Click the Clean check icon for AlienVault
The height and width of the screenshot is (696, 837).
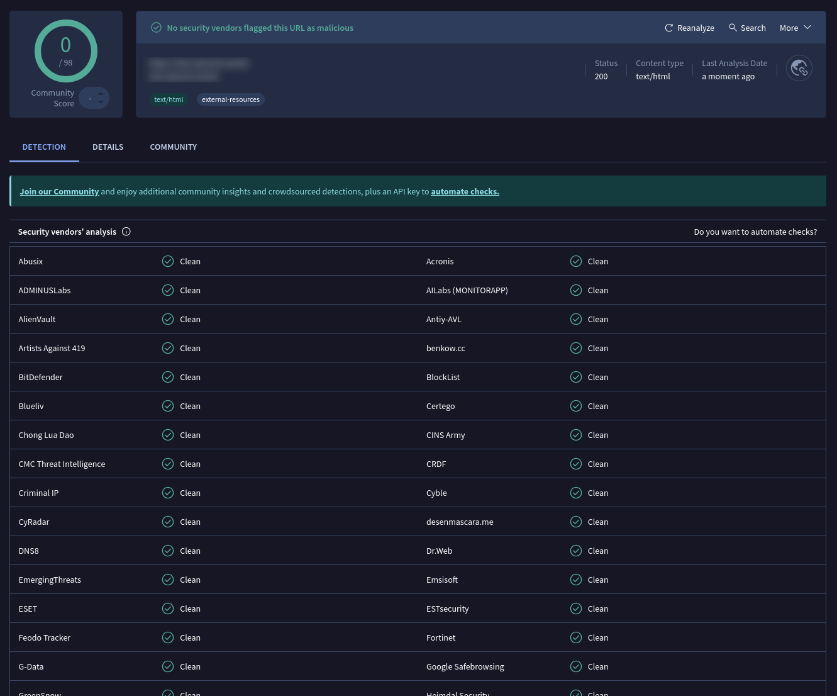(168, 319)
